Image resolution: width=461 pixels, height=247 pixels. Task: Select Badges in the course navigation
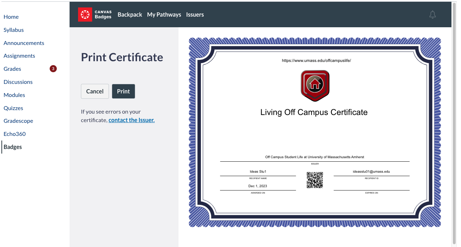point(12,147)
